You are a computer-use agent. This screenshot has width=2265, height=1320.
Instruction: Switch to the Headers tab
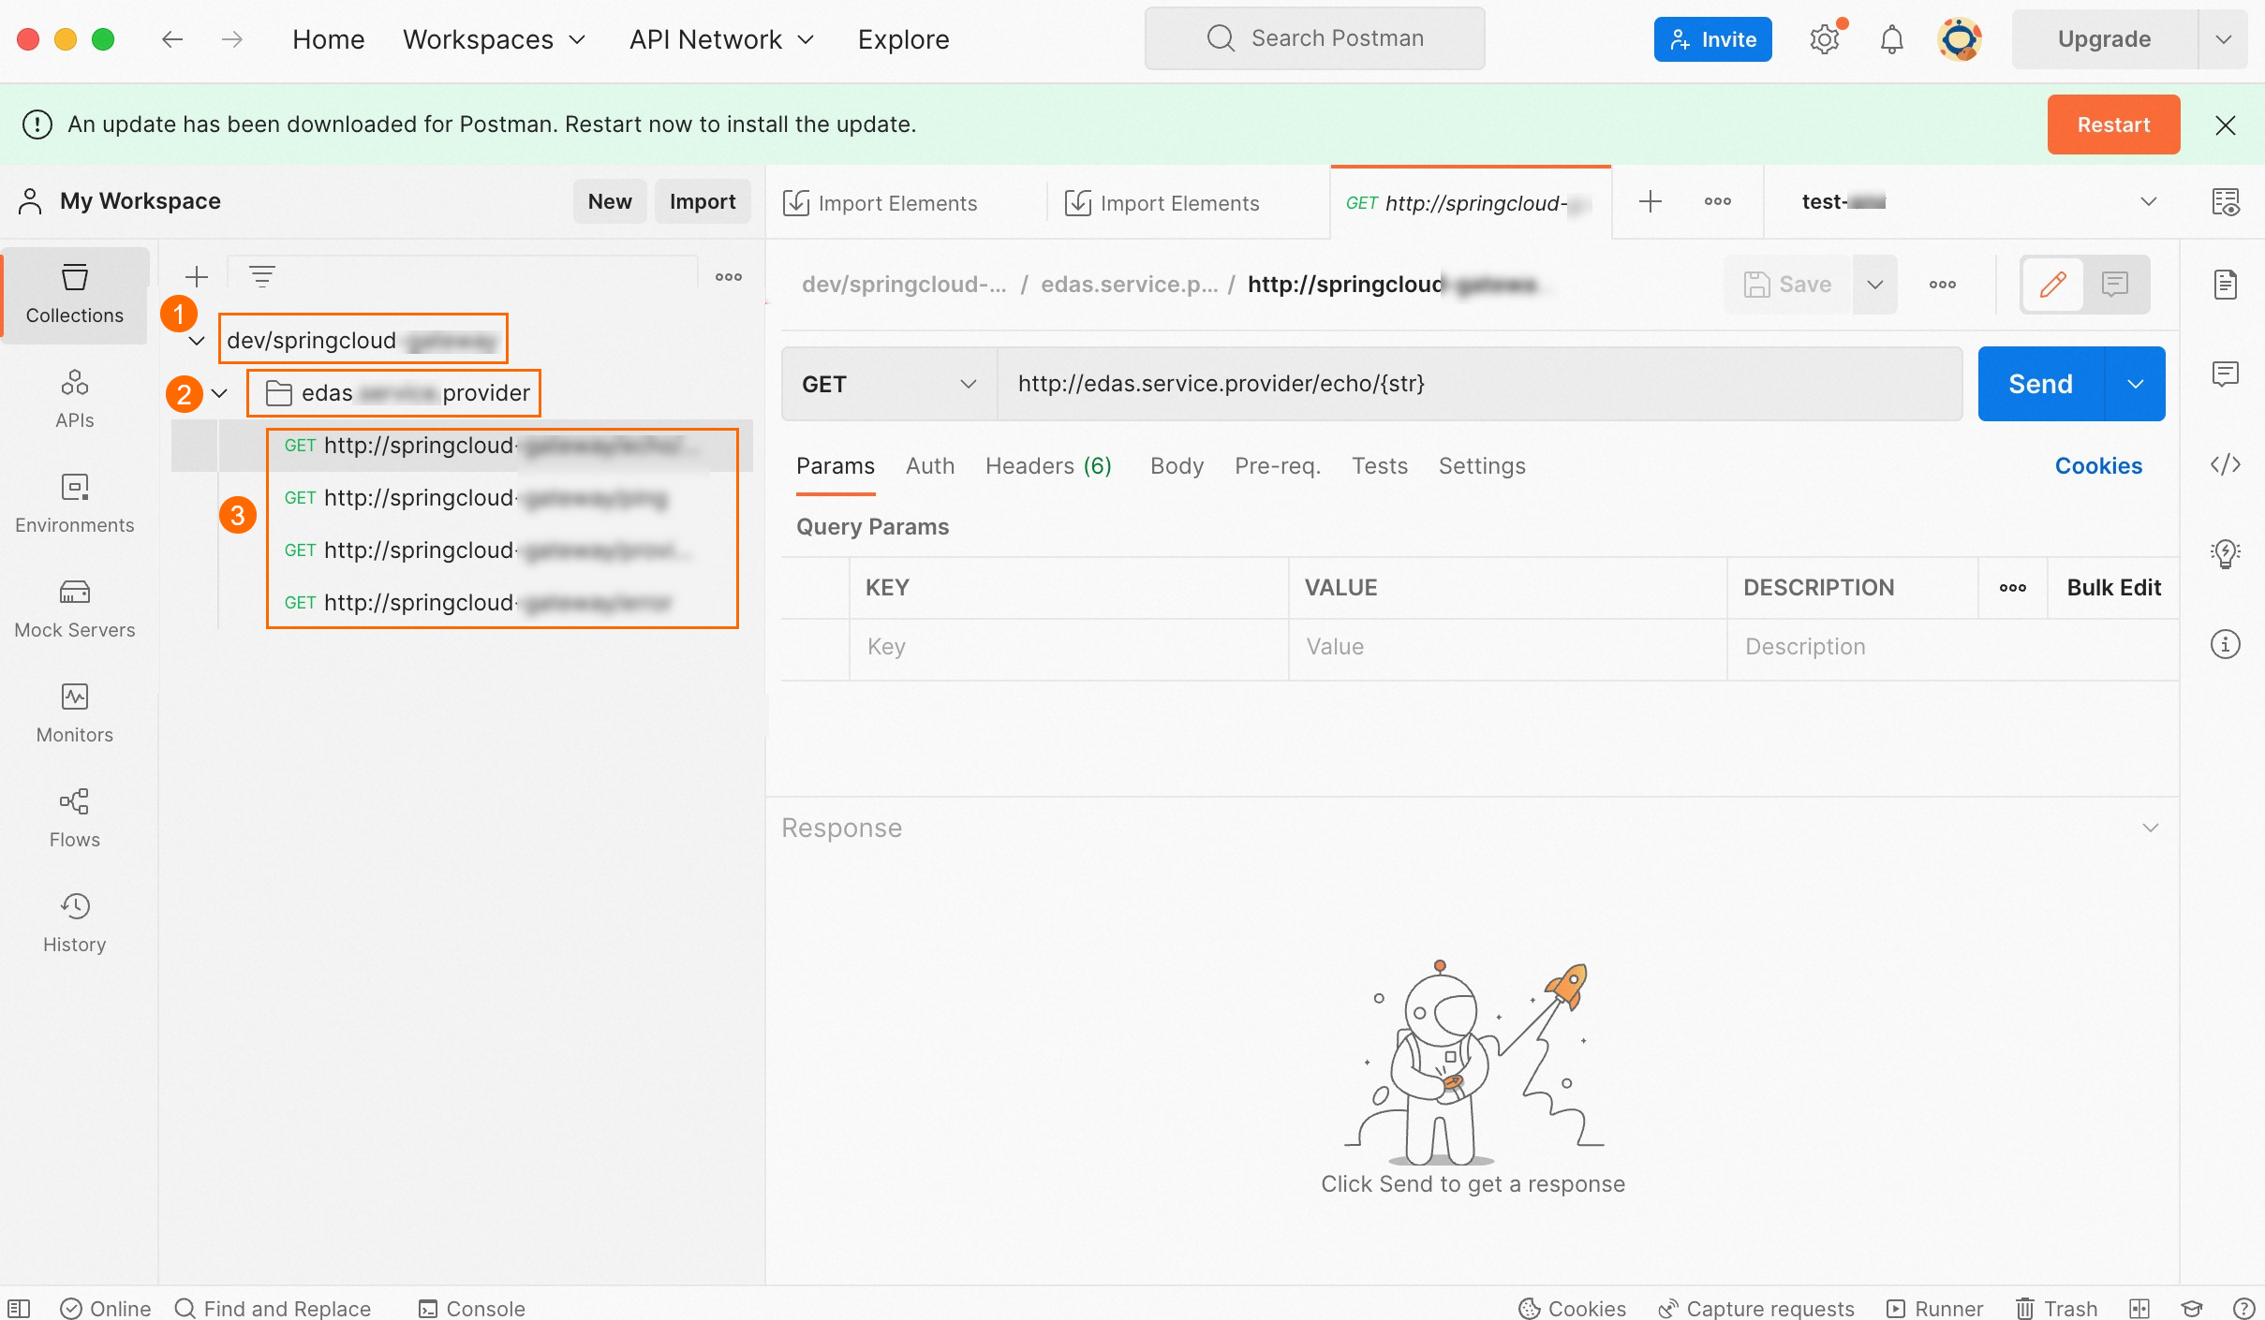1048,465
